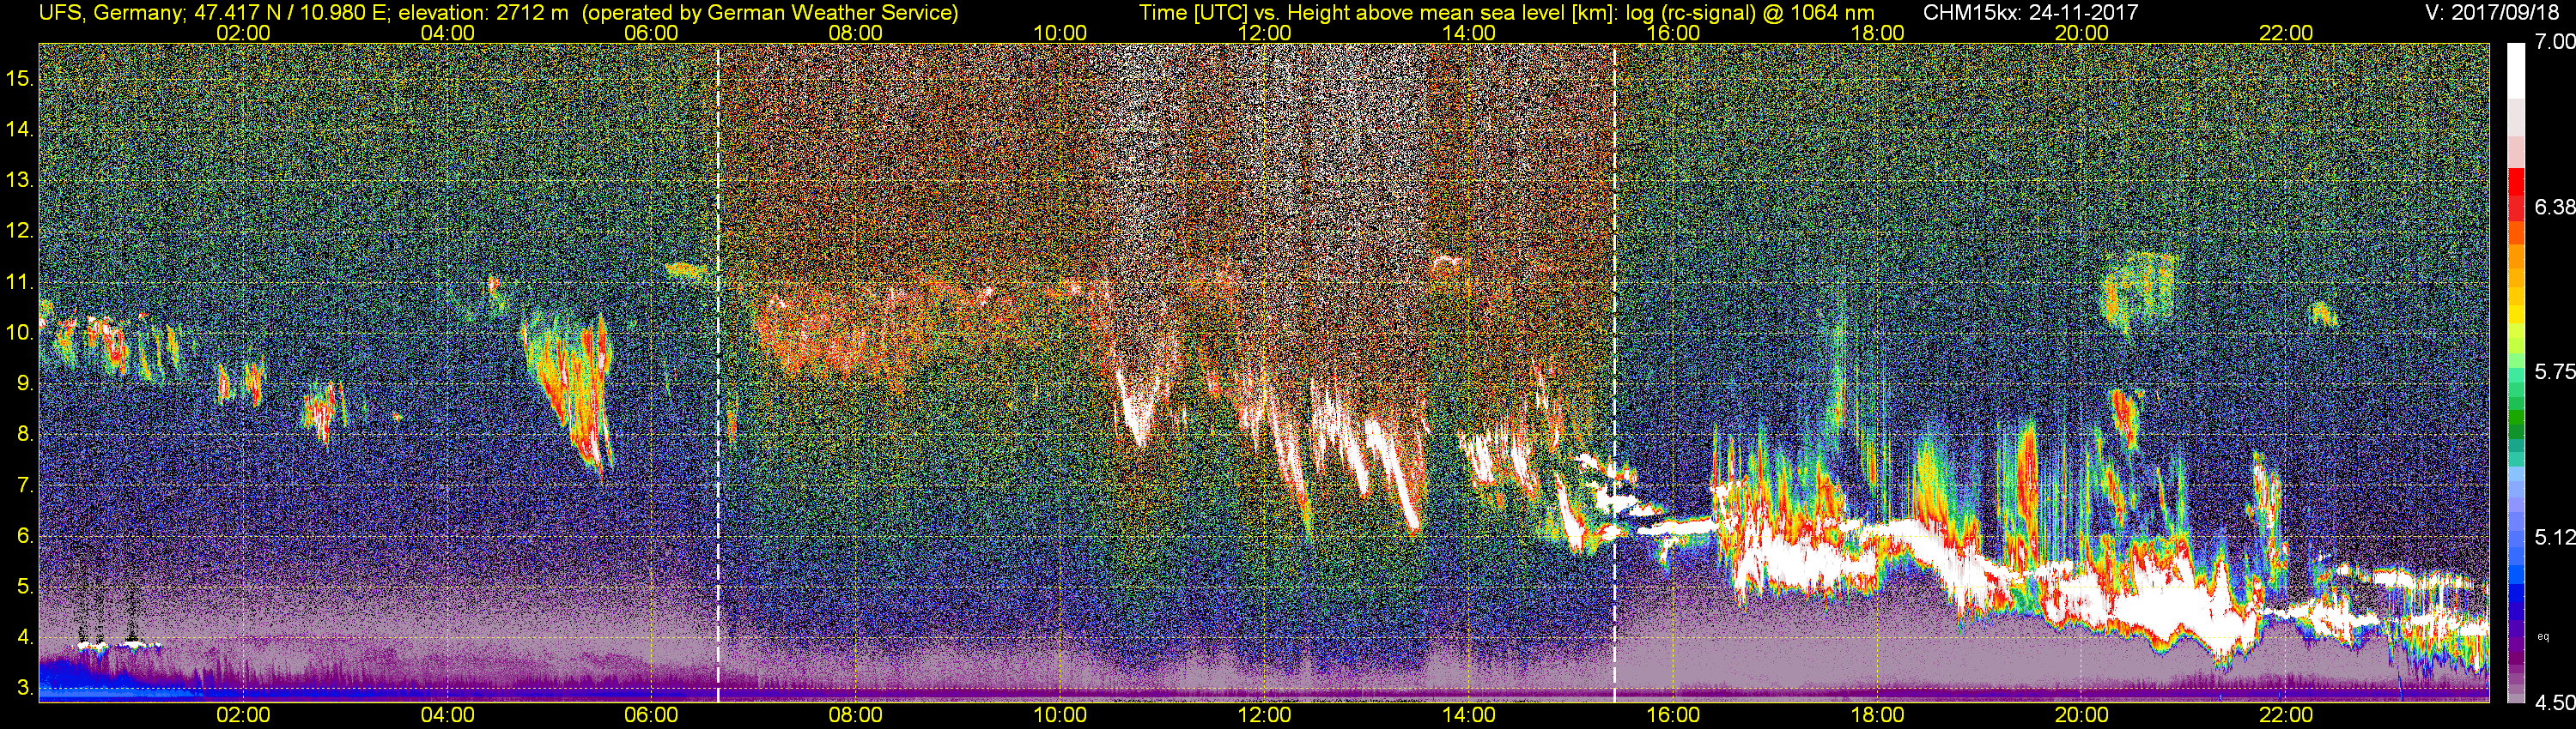
Task: Click the '10.' height axis label
Action: [x=20, y=334]
